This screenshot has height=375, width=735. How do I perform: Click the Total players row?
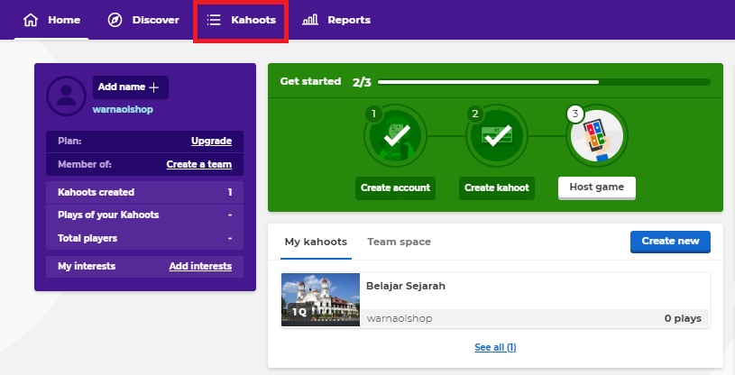click(x=145, y=238)
